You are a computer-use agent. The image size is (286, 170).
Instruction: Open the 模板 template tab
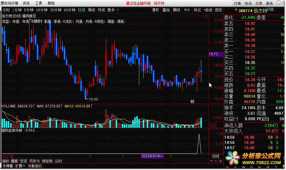[x=15, y=161]
